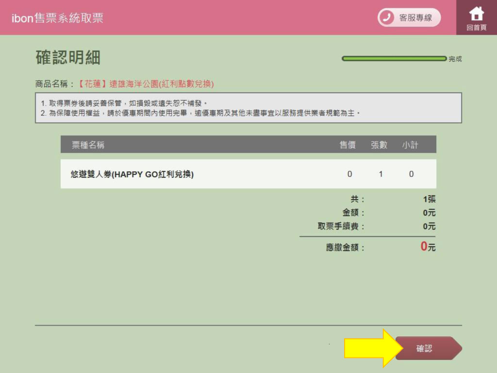Click the ibon售票系統取票 title

57,18
